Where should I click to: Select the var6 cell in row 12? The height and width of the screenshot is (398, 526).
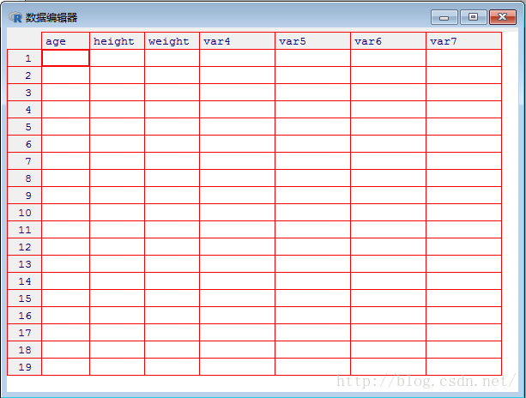388,247
